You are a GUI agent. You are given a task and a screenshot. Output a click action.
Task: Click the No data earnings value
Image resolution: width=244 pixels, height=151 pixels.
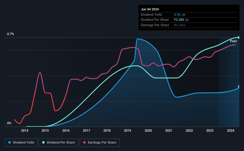pos(180,25)
